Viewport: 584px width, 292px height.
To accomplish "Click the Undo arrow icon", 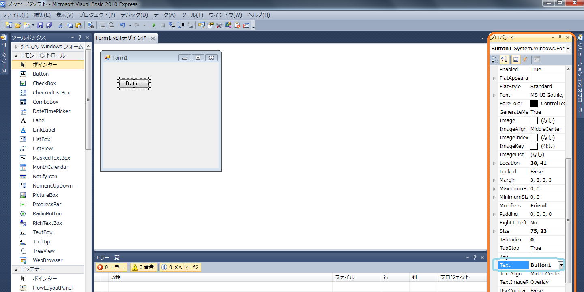I will 122,25.
